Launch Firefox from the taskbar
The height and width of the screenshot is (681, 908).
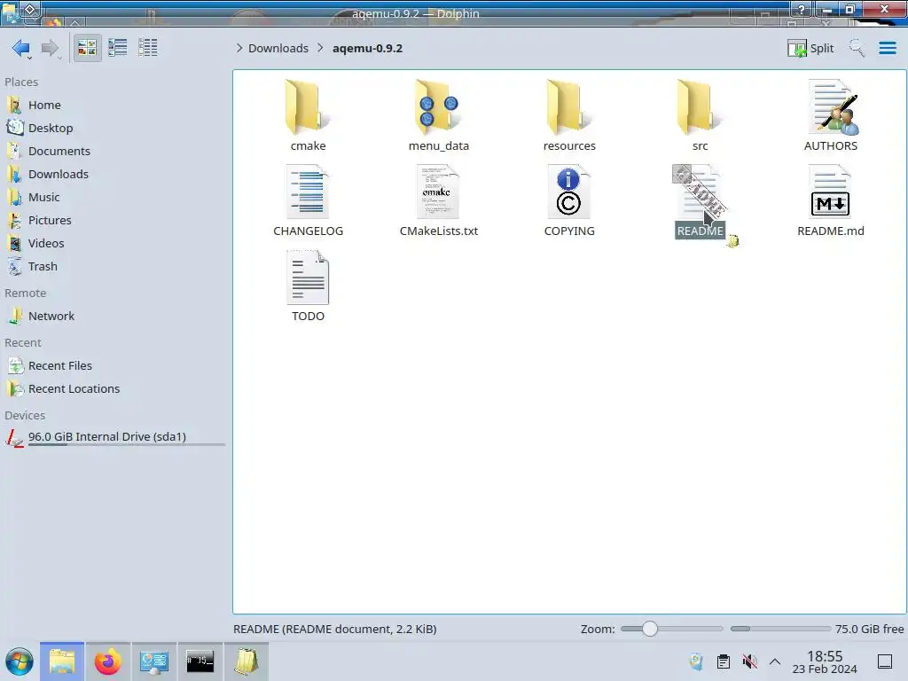(108, 661)
